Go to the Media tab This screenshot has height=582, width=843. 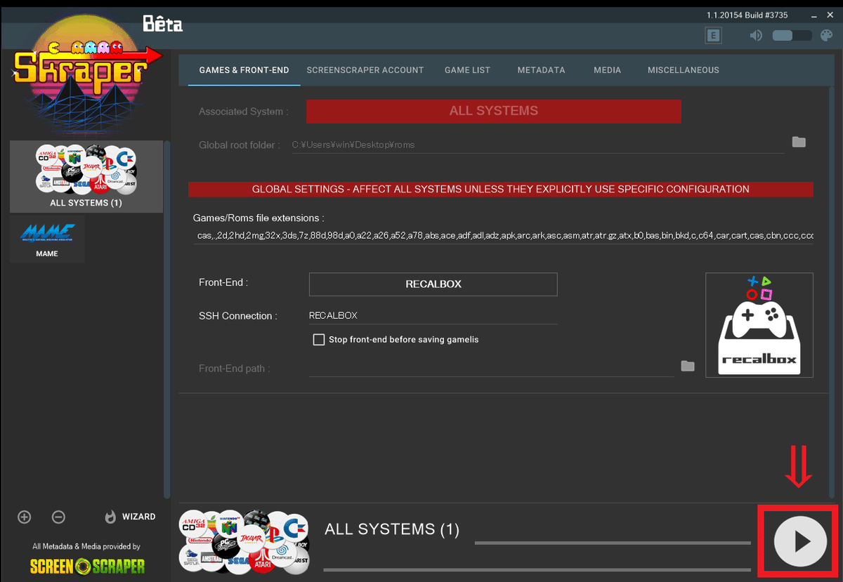(x=607, y=70)
